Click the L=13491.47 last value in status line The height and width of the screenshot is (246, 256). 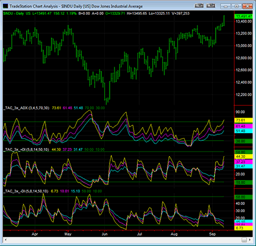pyautogui.click(x=42, y=14)
